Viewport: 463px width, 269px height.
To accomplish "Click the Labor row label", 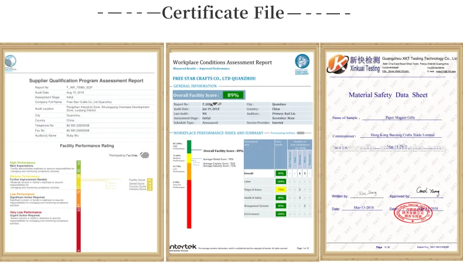I will [x=247, y=181].
